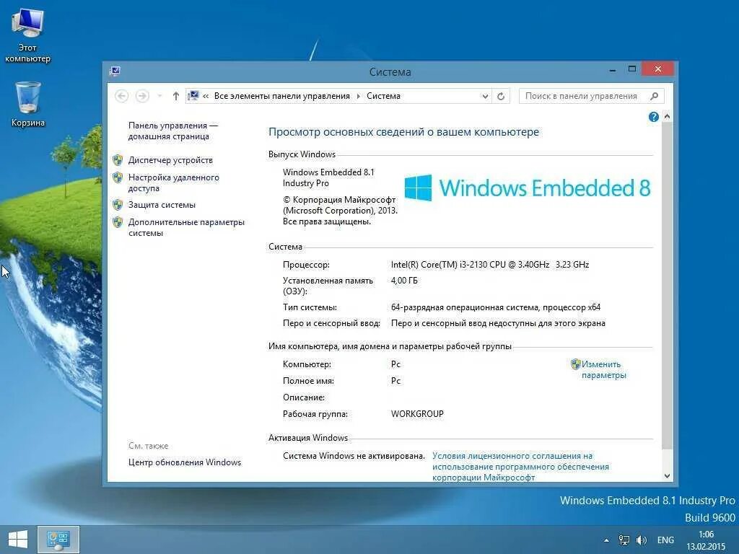Select Система Windows не активирована text

pyautogui.click(x=354, y=456)
